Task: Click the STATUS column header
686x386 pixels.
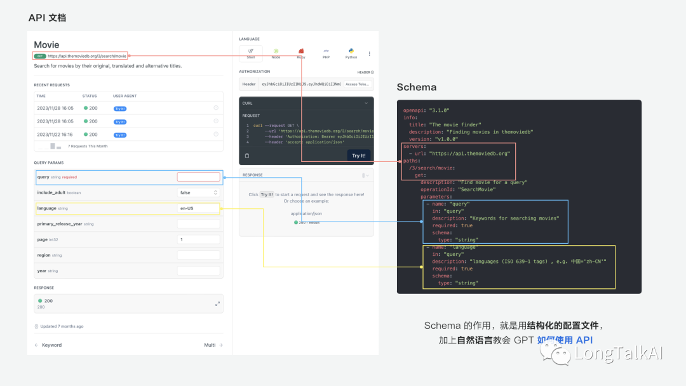Action: tap(90, 96)
